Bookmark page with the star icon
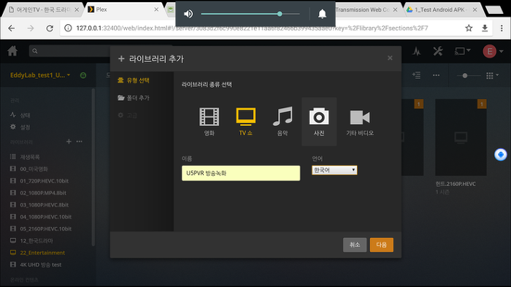511x287 pixels. click(469, 28)
